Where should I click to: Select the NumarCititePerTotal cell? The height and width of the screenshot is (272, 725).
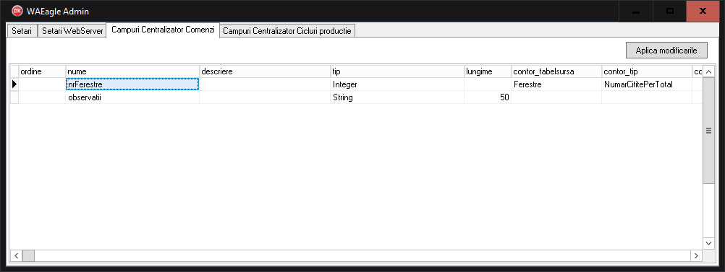click(647, 84)
